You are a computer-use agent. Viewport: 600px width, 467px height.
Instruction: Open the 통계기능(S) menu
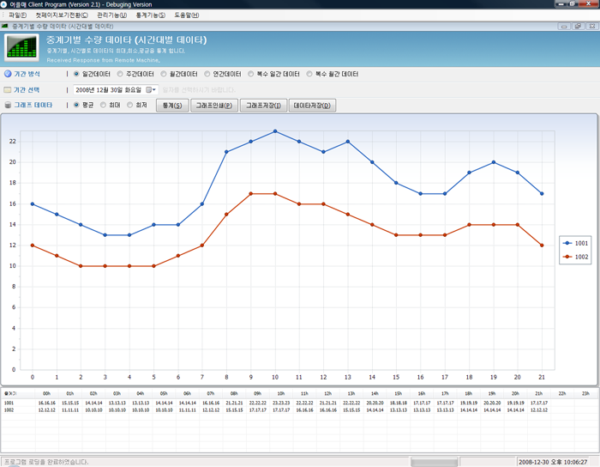[151, 15]
